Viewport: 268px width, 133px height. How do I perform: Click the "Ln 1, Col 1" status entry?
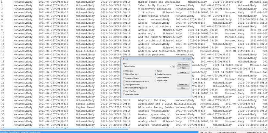point(208,132)
